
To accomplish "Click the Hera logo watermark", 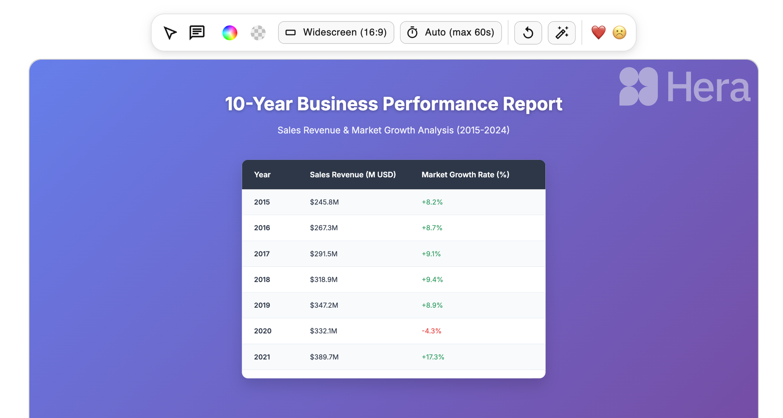I will point(685,86).
